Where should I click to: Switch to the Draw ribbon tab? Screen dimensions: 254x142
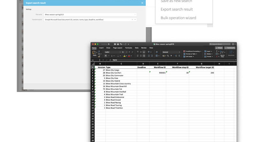(108, 48)
